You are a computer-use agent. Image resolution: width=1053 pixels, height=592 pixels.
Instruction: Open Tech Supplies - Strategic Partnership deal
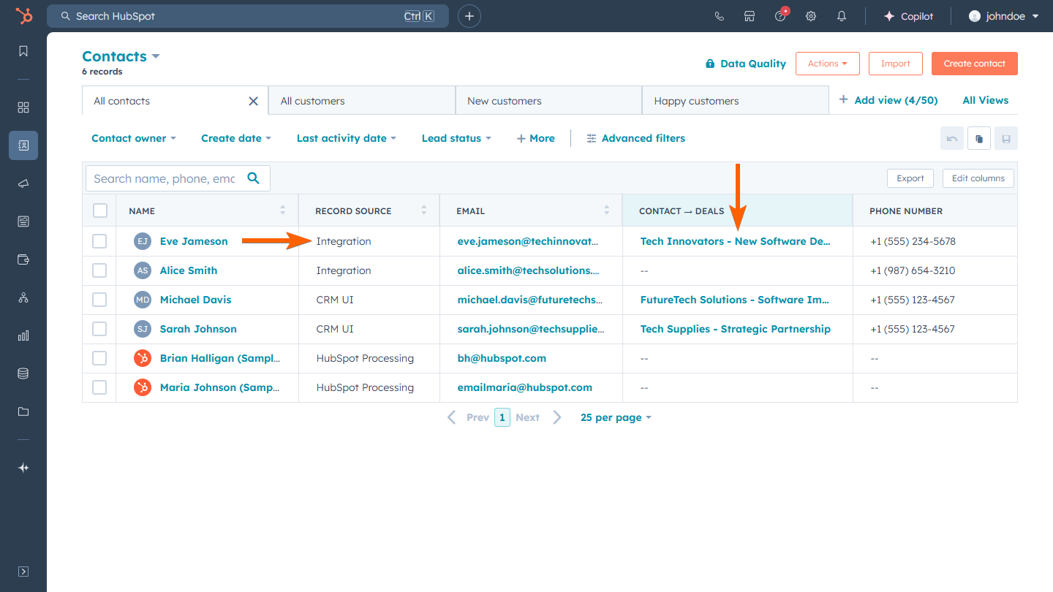(736, 329)
